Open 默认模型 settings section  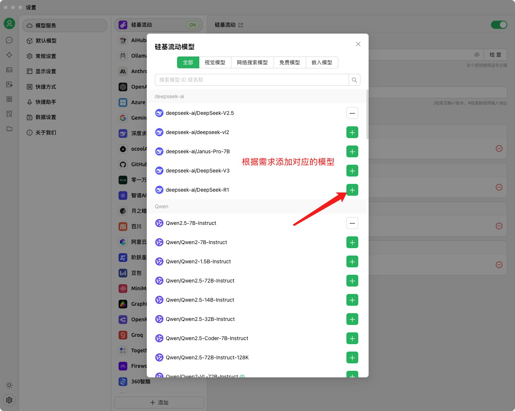click(65, 41)
